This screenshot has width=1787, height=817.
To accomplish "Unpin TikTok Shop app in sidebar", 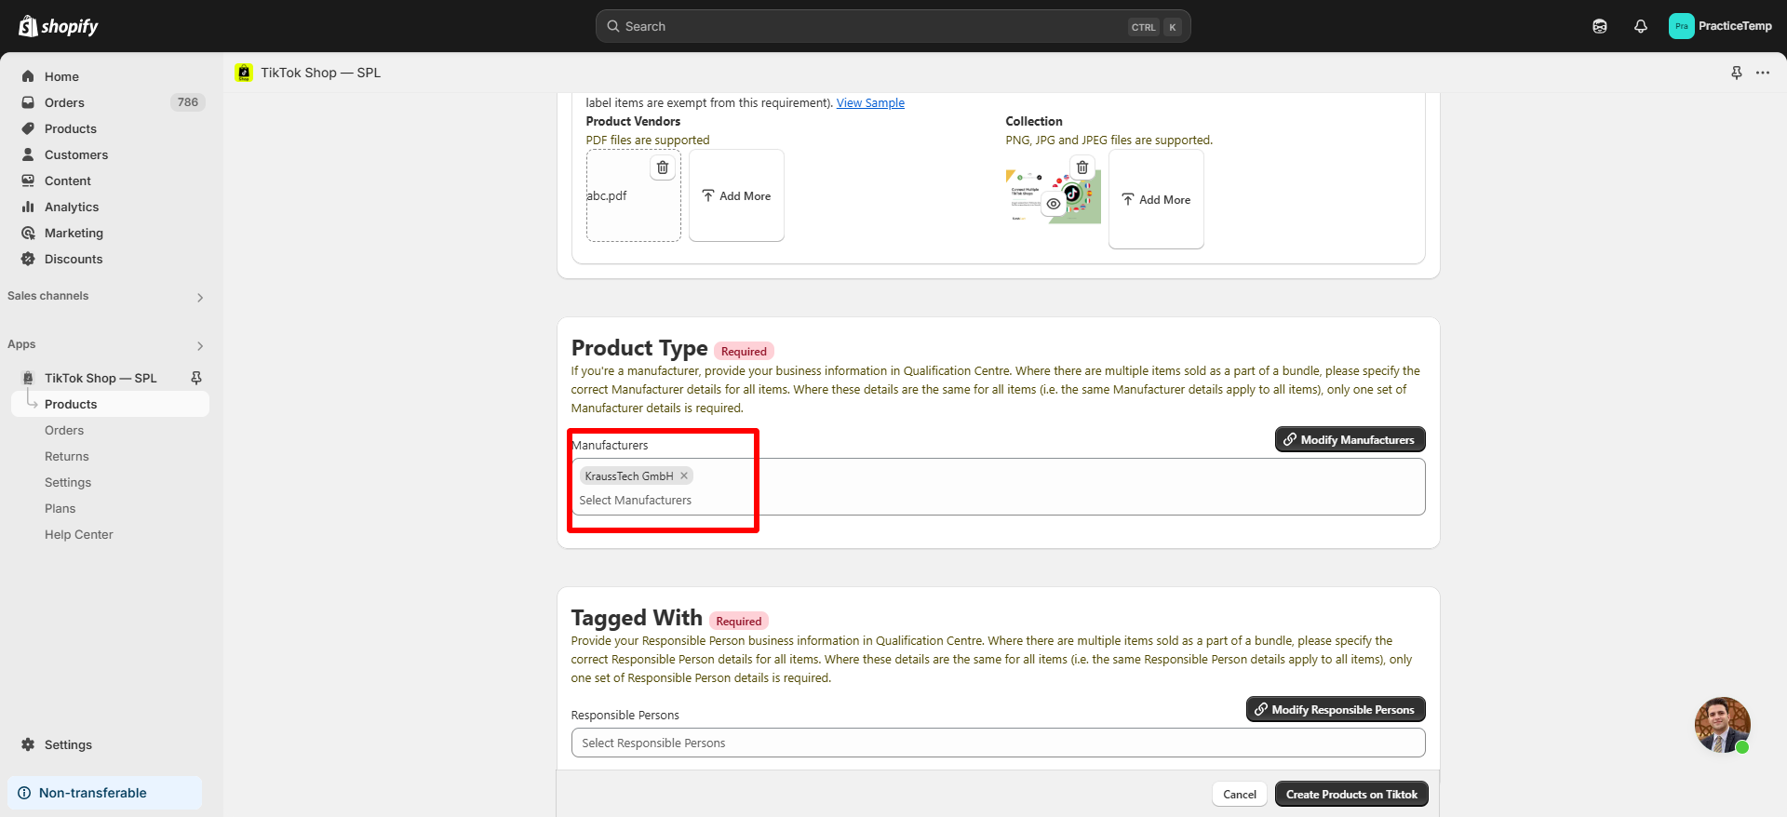I will 196,378.
